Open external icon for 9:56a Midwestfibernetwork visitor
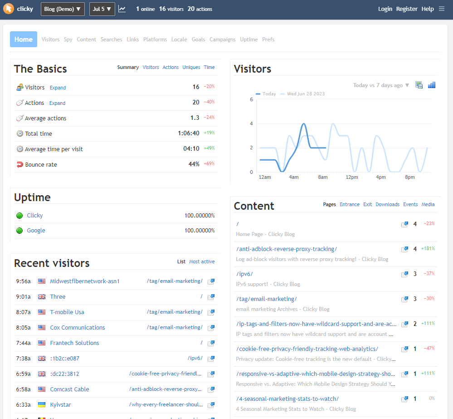The width and height of the screenshot is (453, 419). coord(211,281)
